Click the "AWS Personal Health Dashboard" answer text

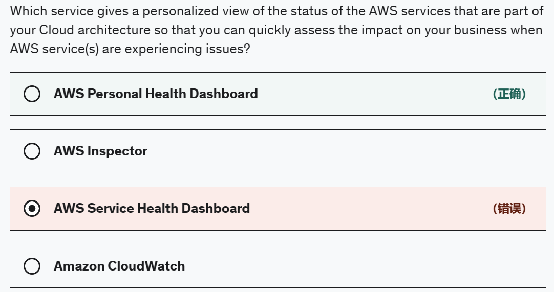point(156,94)
